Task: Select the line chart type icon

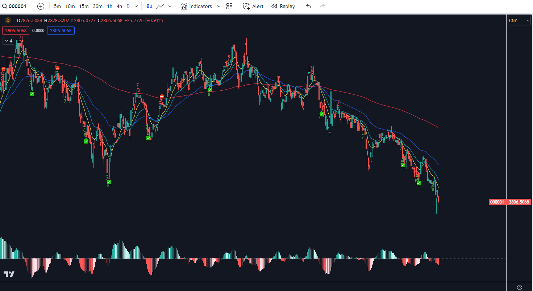Action: pyautogui.click(x=160, y=6)
